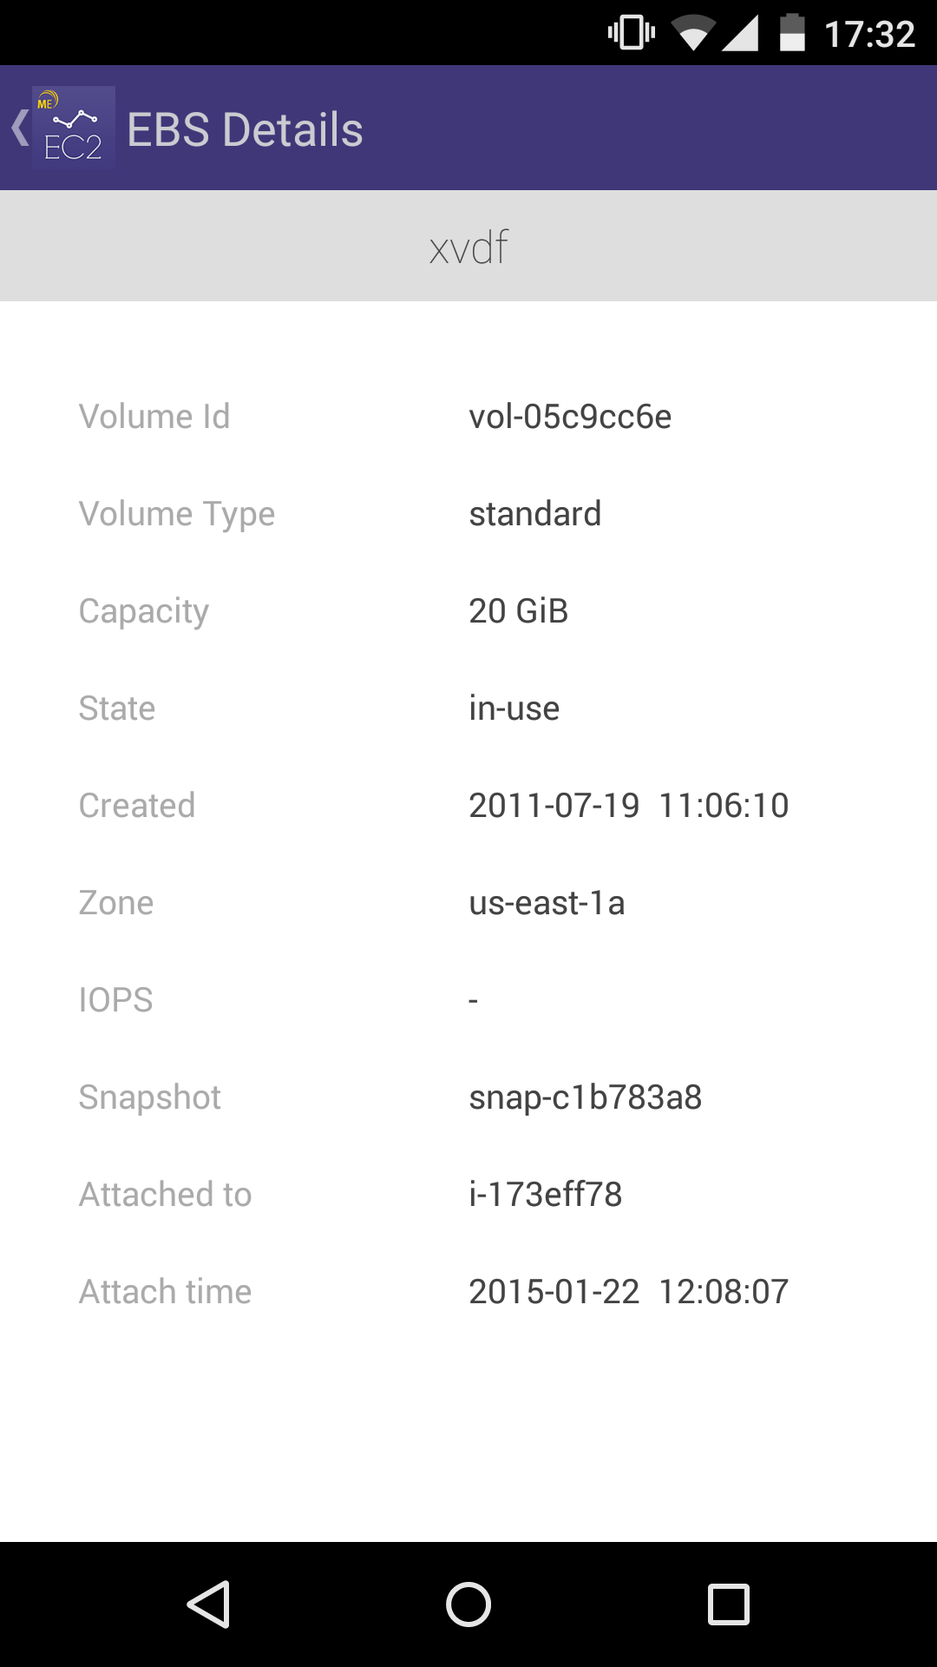Tap the cellular signal strength icon
937x1667 pixels.
click(740, 34)
